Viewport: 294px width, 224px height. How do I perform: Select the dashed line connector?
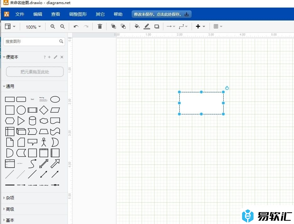point(10,174)
